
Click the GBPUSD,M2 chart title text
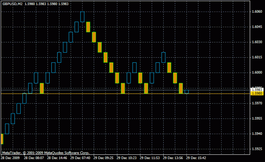(x=12, y=4)
